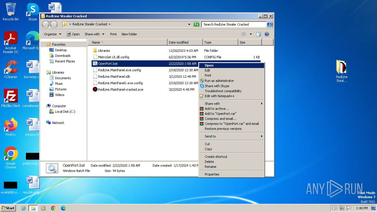377x212 pixels.
Task: Open Acrobat Reader DC desktop shortcut
Action: click(11, 42)
